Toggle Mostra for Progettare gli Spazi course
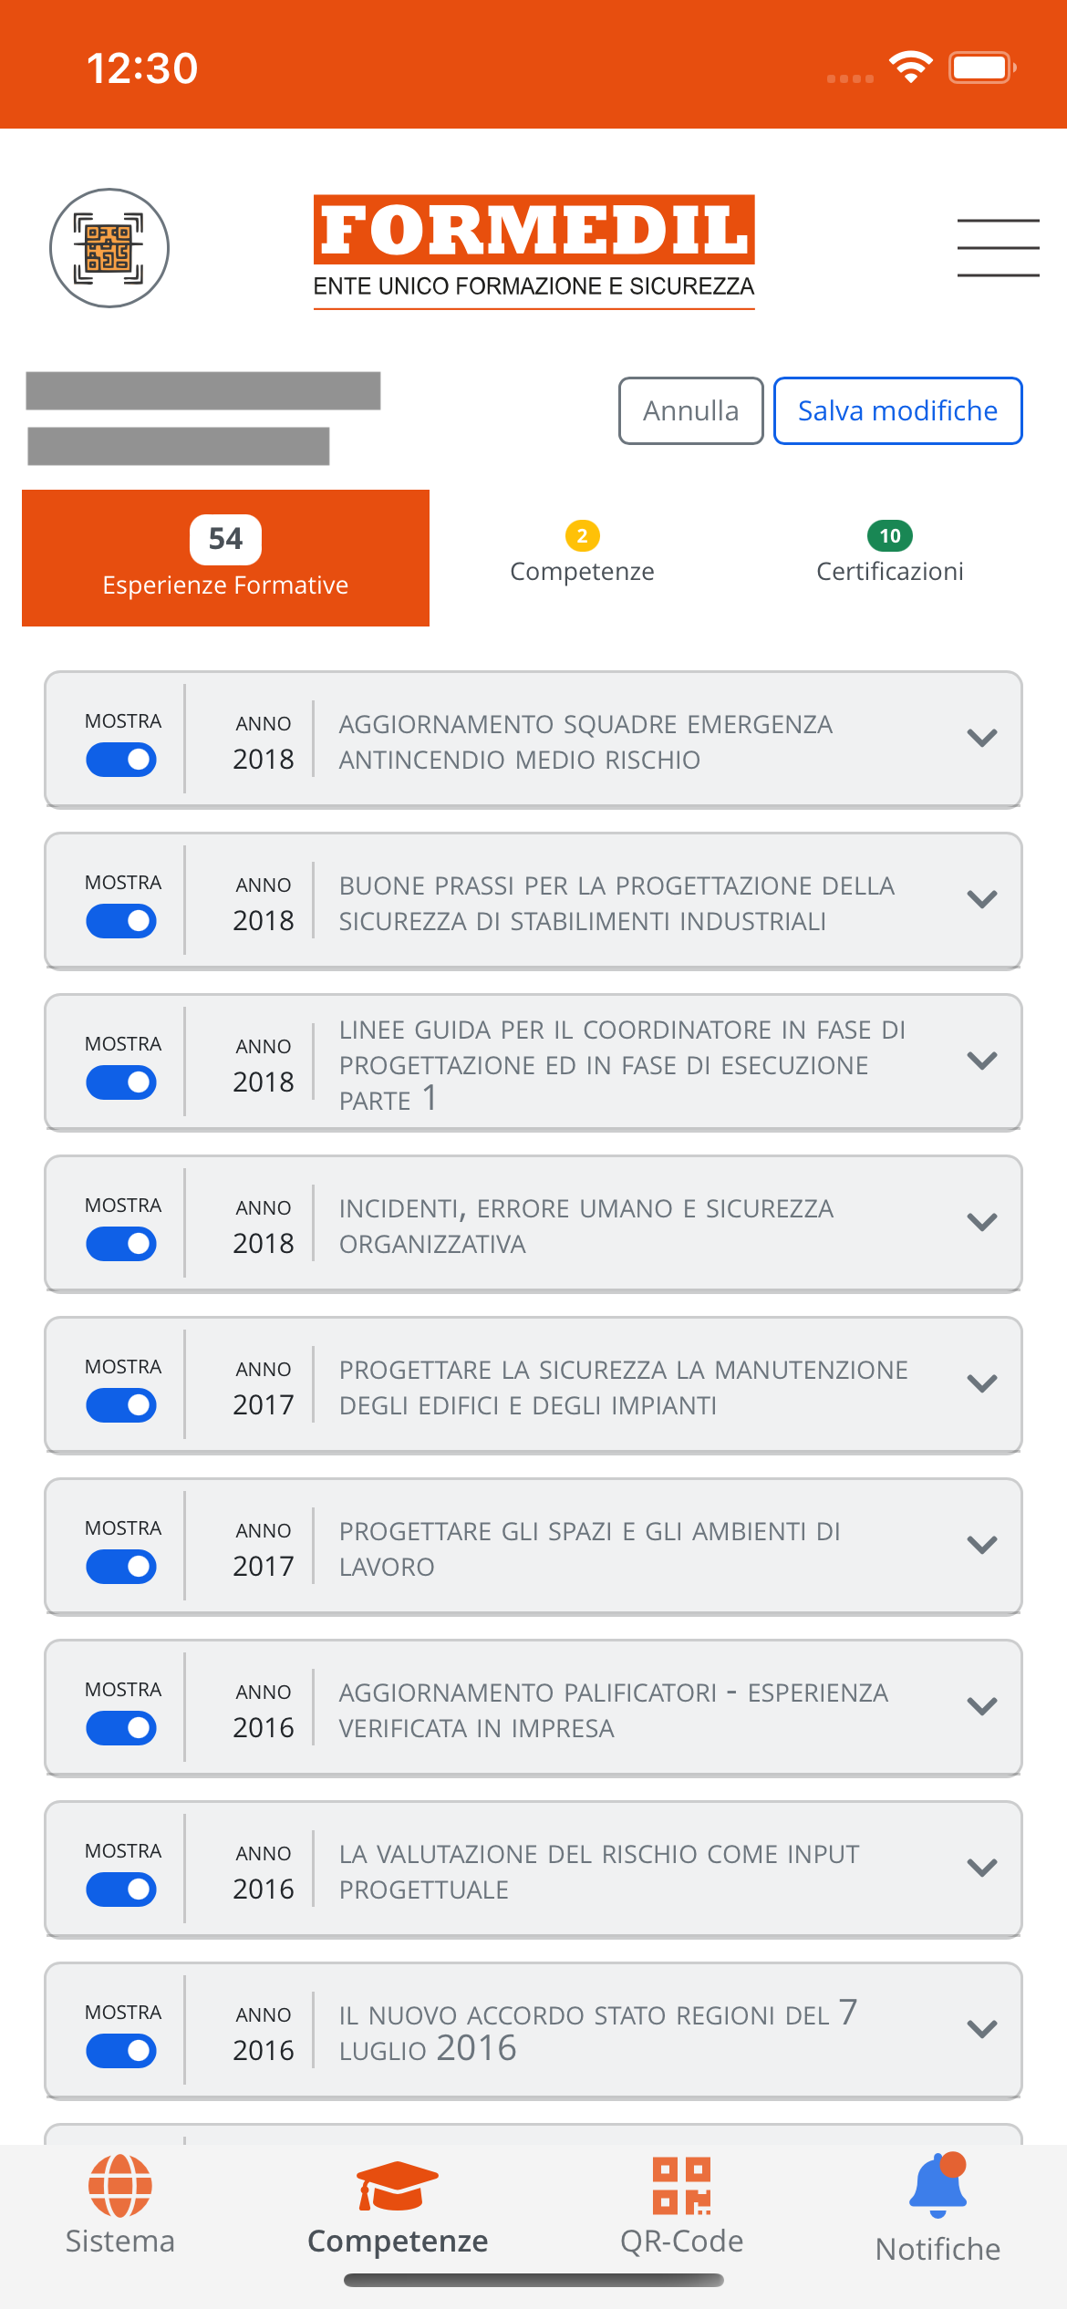 point(121,1567)
